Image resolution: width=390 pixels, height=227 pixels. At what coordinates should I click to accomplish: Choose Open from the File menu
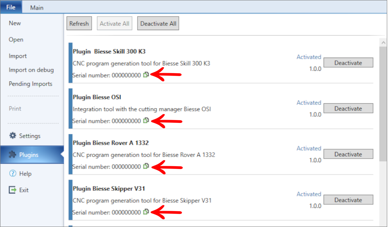(16, 40)
